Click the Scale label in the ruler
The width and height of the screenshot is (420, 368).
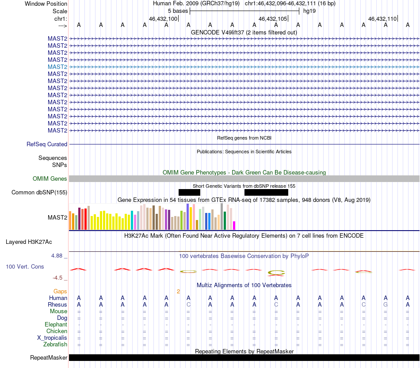[x=60, y=11]
